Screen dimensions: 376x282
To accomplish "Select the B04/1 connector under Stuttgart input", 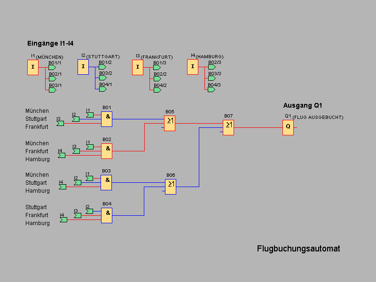I will click(102, 89).
